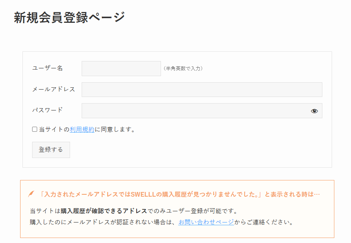Click the からご連絡ください text after the link
Screen dimensions: 351x243
click(263, 222)
